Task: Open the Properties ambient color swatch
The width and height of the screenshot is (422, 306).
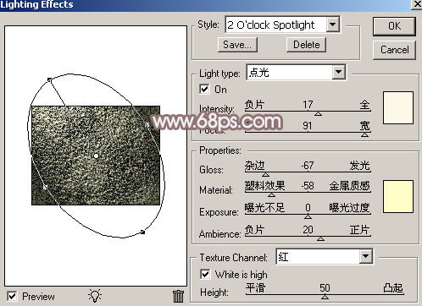Action: (x=398, y=196)
